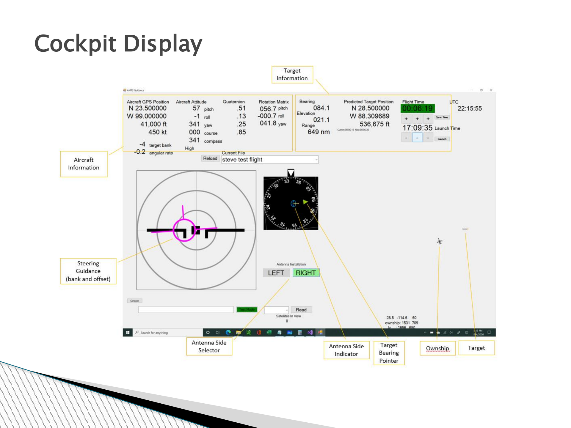Image resolution: width=571 pixels, height=428 pixels.
Task: Open the Excel icon in the taskbar
Action: coord(269,332)
